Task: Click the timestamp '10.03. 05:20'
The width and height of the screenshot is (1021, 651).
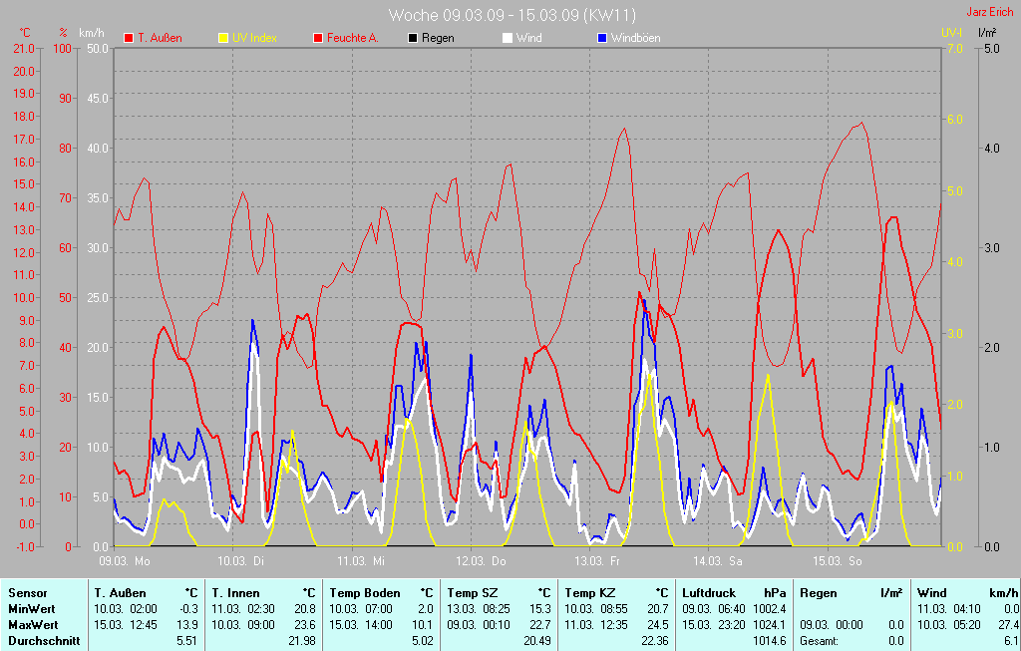Action: pos(949,624)
